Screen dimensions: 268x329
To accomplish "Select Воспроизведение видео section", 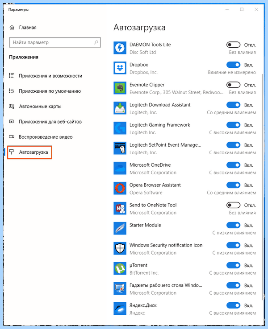I will click(x=46, y=137).
